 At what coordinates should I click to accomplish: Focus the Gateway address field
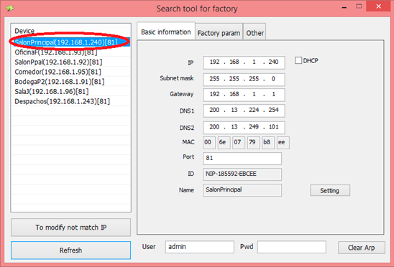coord(244,95)
